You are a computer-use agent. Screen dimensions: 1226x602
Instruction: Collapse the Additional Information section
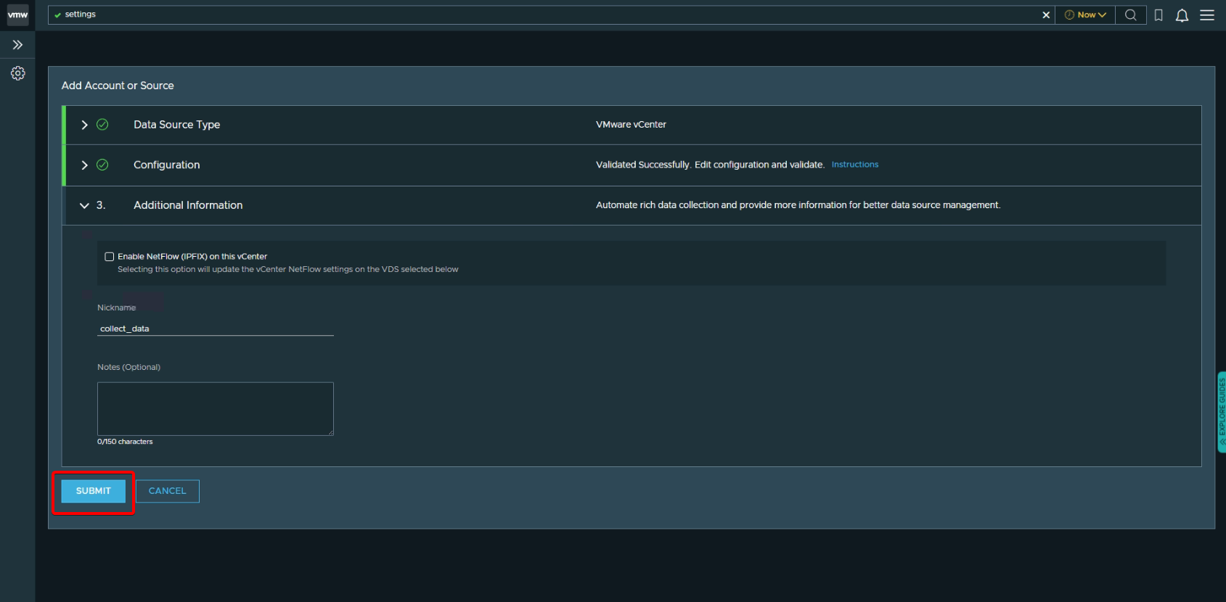84,206
